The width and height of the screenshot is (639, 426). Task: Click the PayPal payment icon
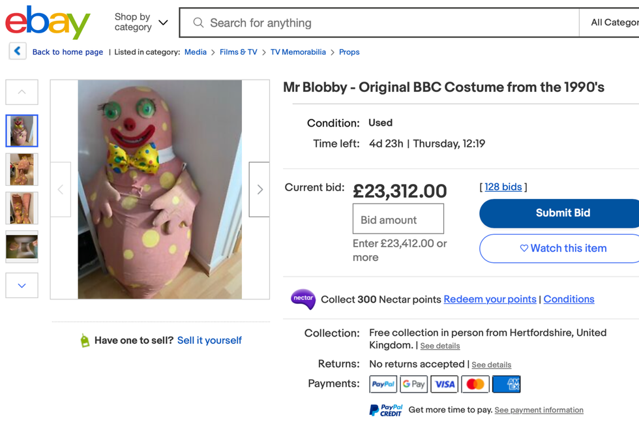[x=383, y=384]
